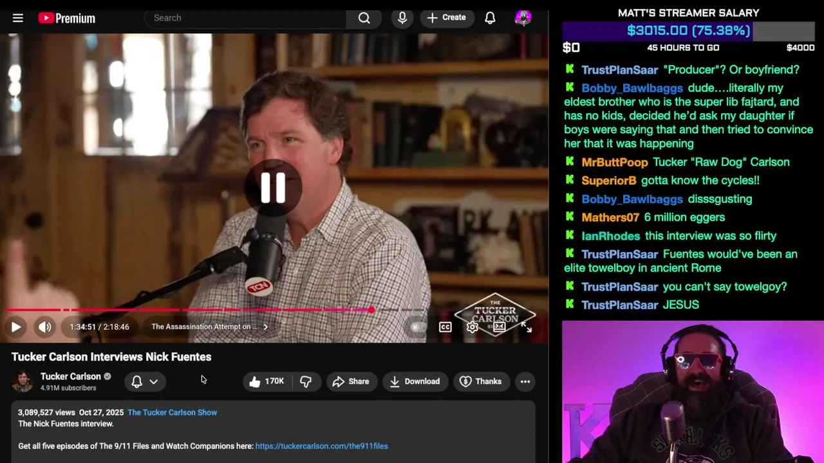Expand the subscription options chevron
824x463 pixels.
[154, 381]
